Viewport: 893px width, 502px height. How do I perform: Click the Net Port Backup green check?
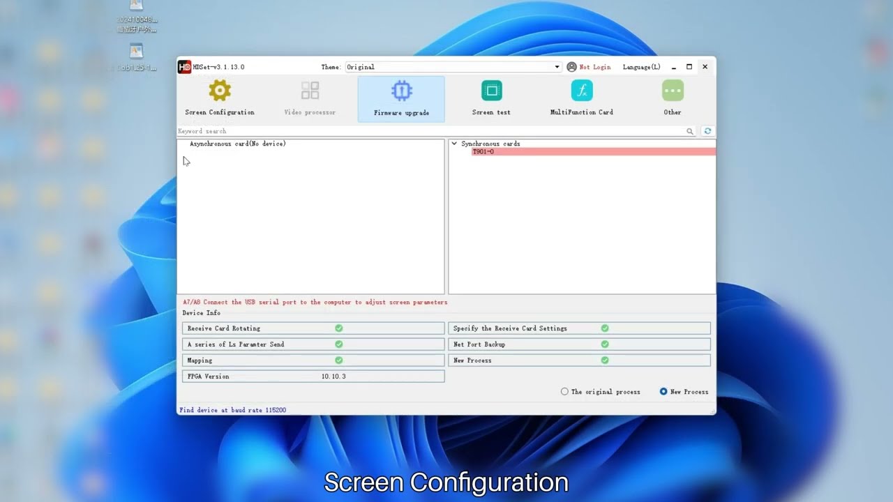pos(605,344)
